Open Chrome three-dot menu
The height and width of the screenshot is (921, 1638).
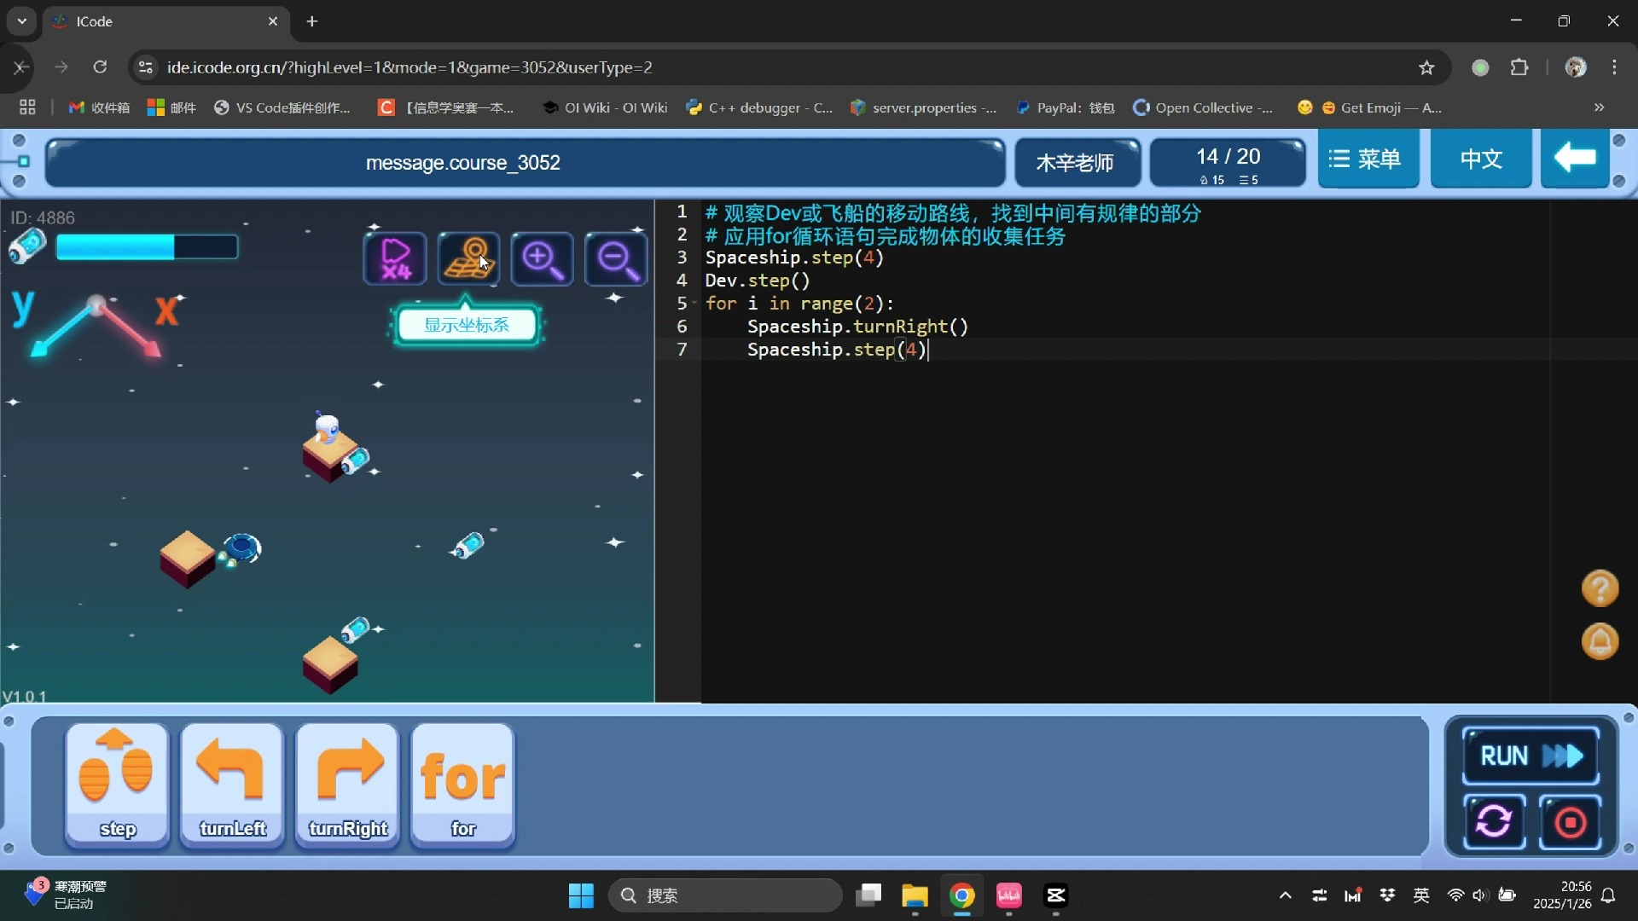pos(1614,67)
